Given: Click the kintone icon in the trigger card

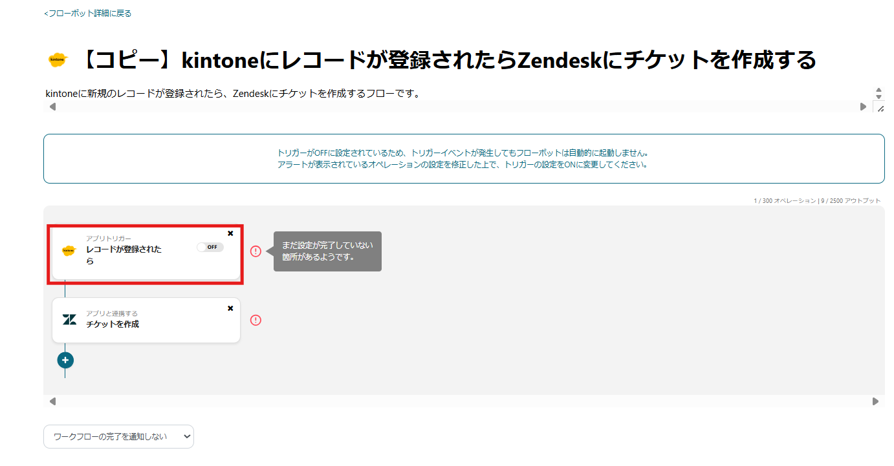Looking at the screenshot, I should pyautogui.click(x=69, y=251).
